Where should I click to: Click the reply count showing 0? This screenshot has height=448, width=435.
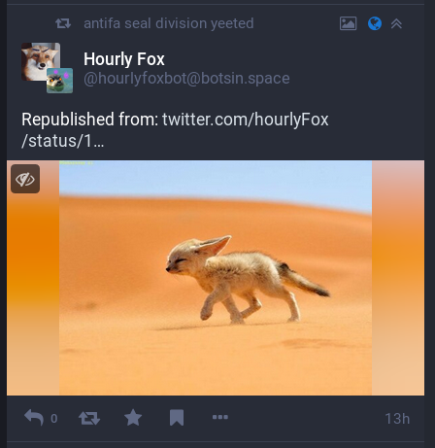(54, 419)
